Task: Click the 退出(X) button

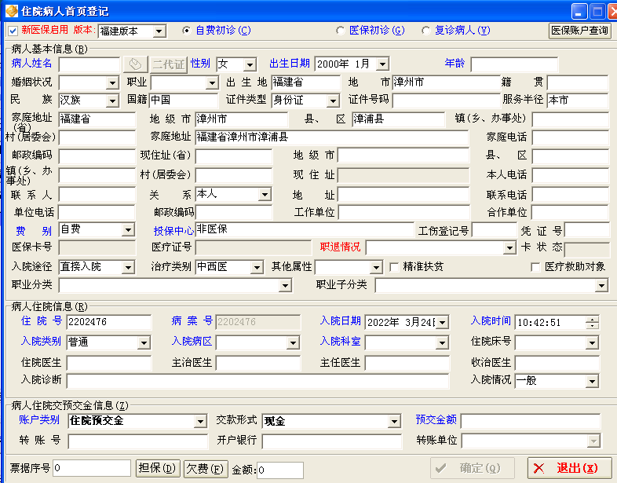Action: click(569, 468)
